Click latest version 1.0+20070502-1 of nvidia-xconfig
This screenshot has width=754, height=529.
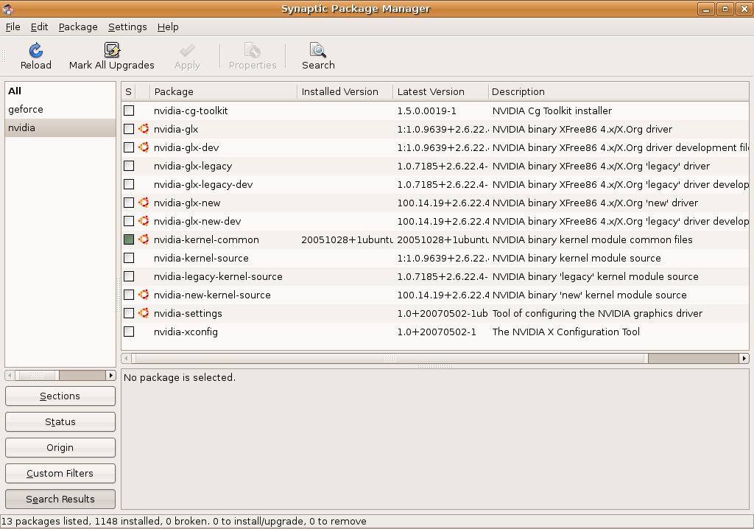437,332
